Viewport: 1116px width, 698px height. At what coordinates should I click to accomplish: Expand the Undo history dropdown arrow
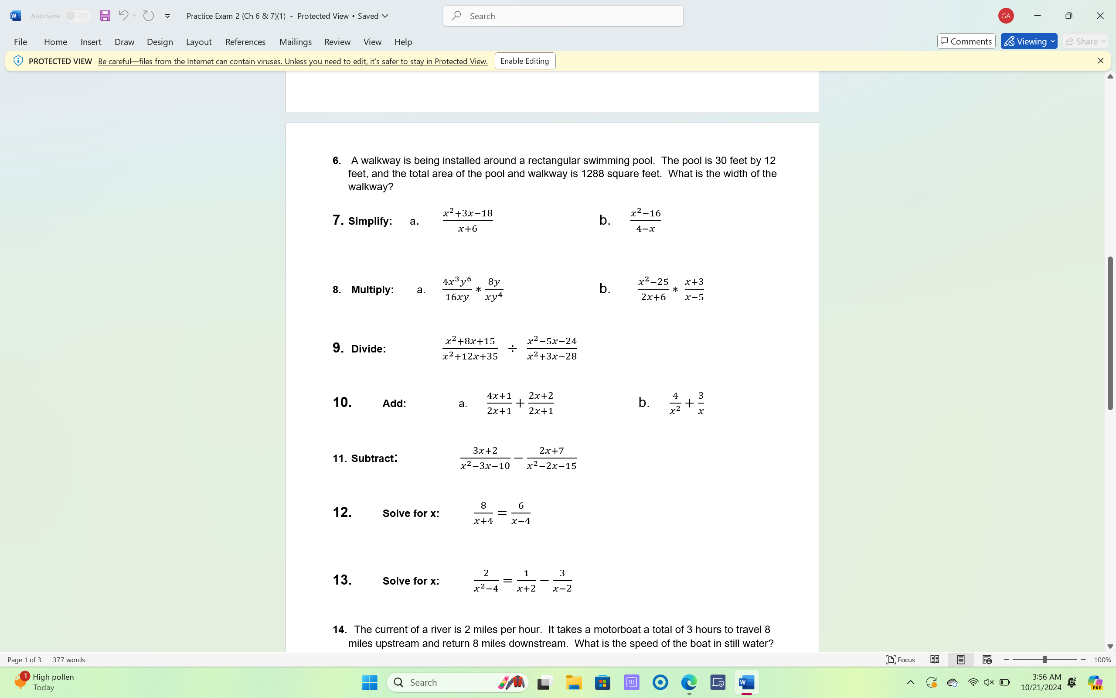(135, 16)
